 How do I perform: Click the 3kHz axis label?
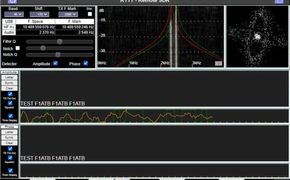pyautogui.click(x=197, y=63)
